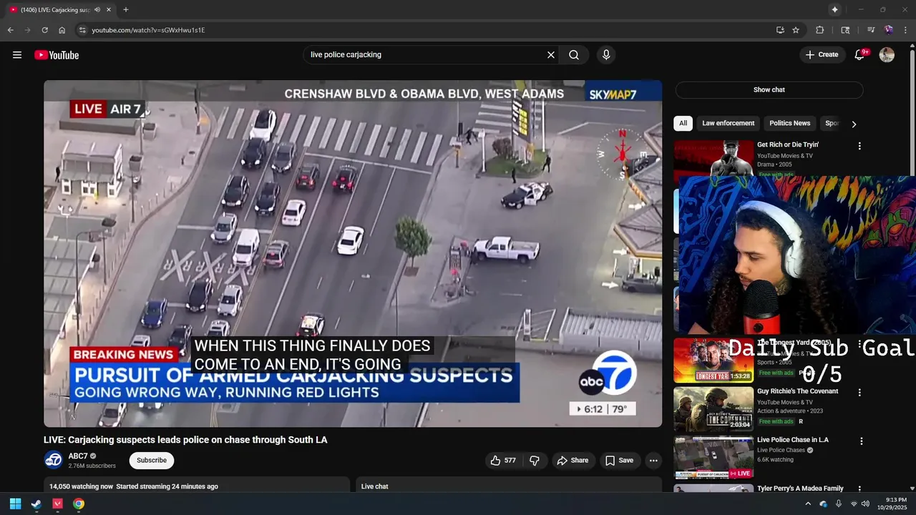The width and height of the screenshot is (916, 515).
Task: Mute the tab via its speaker icon
Action: (97, 9)
